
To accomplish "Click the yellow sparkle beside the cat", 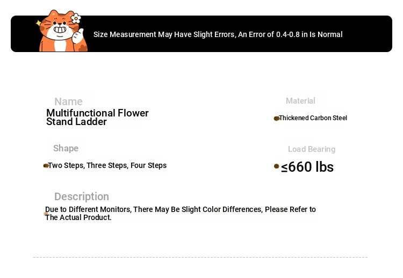I will tap(39, 23).
